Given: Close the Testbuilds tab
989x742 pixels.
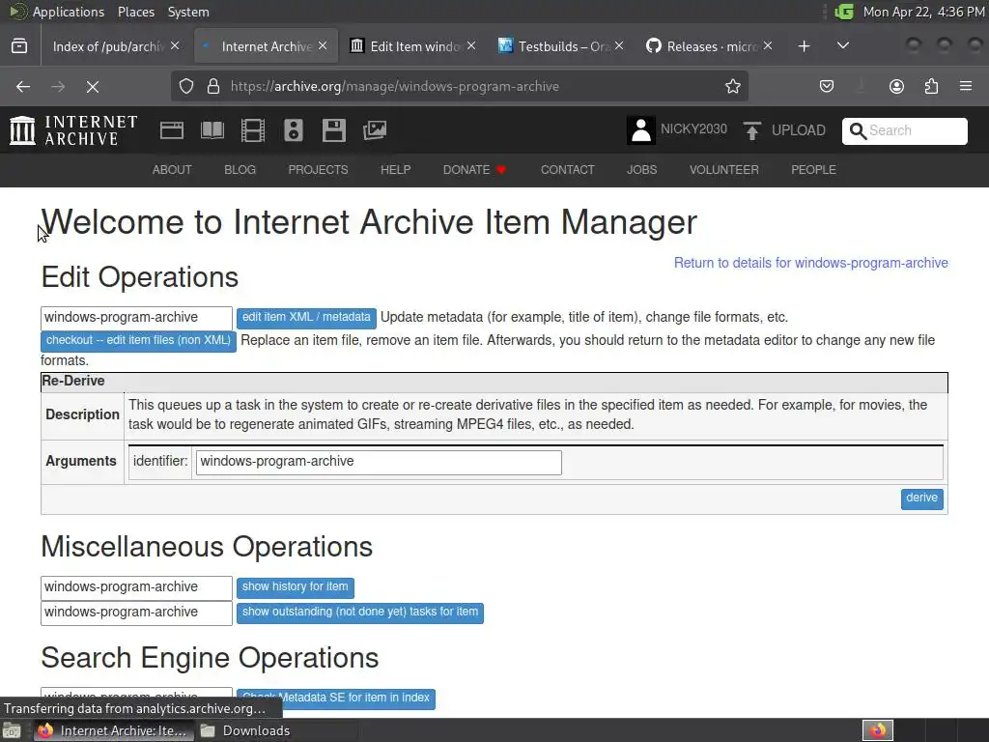Looking at the screenshot, I should [x=619, y=46].
